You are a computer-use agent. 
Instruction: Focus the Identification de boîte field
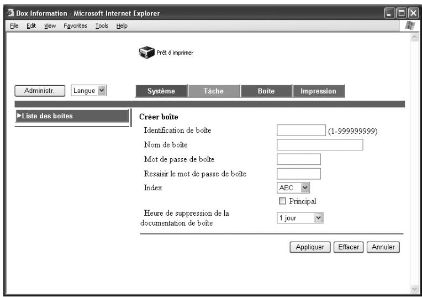tap(301, 131)
